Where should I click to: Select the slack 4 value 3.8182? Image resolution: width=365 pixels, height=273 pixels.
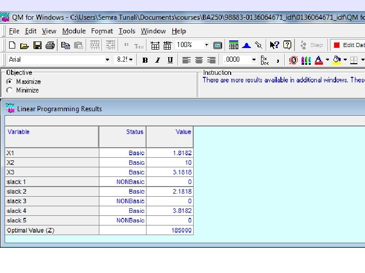click(x=170, y=211)
